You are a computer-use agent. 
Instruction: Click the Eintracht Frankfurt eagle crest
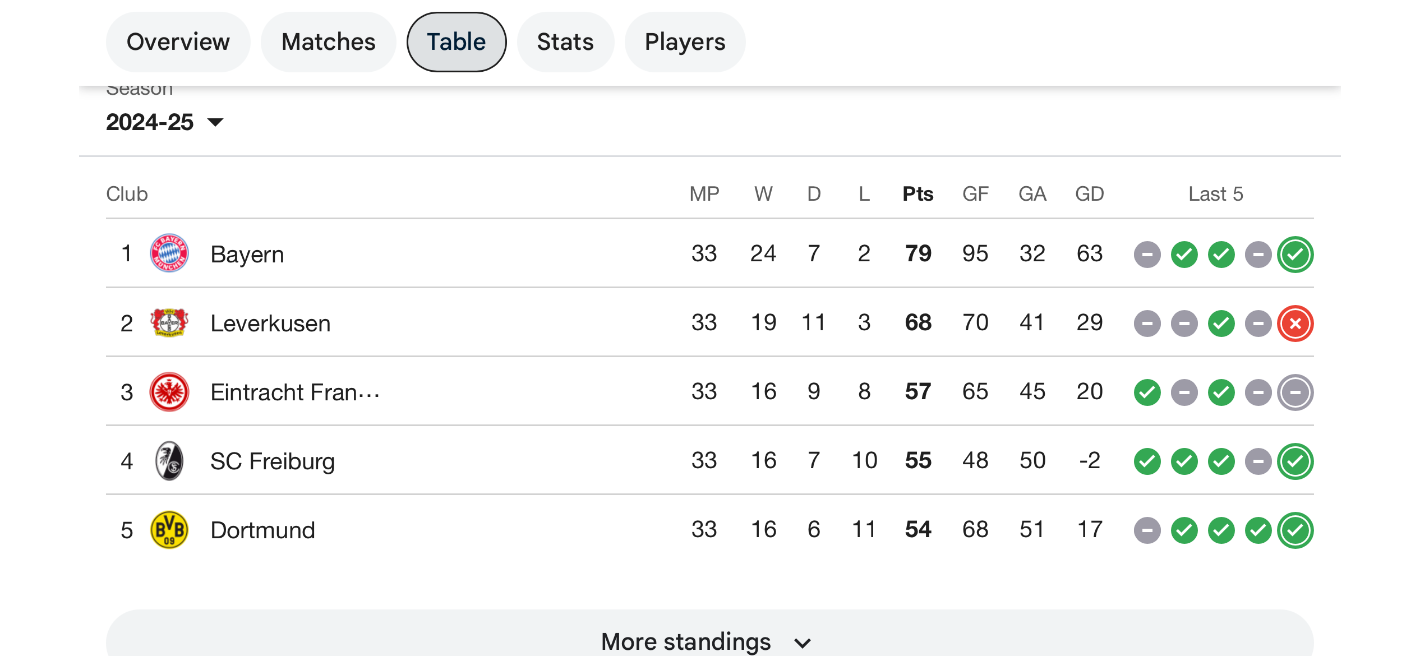pyautogui.click(x=169, y=392)
